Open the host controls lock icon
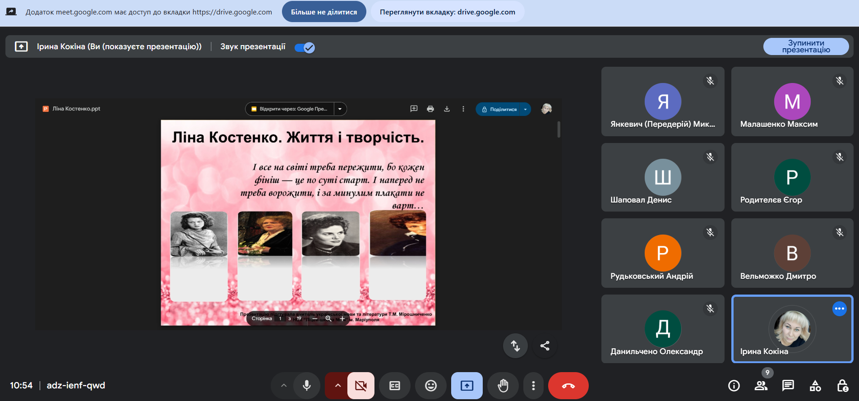This screenshot has width=859, height=401. click(x=842, y=386)
